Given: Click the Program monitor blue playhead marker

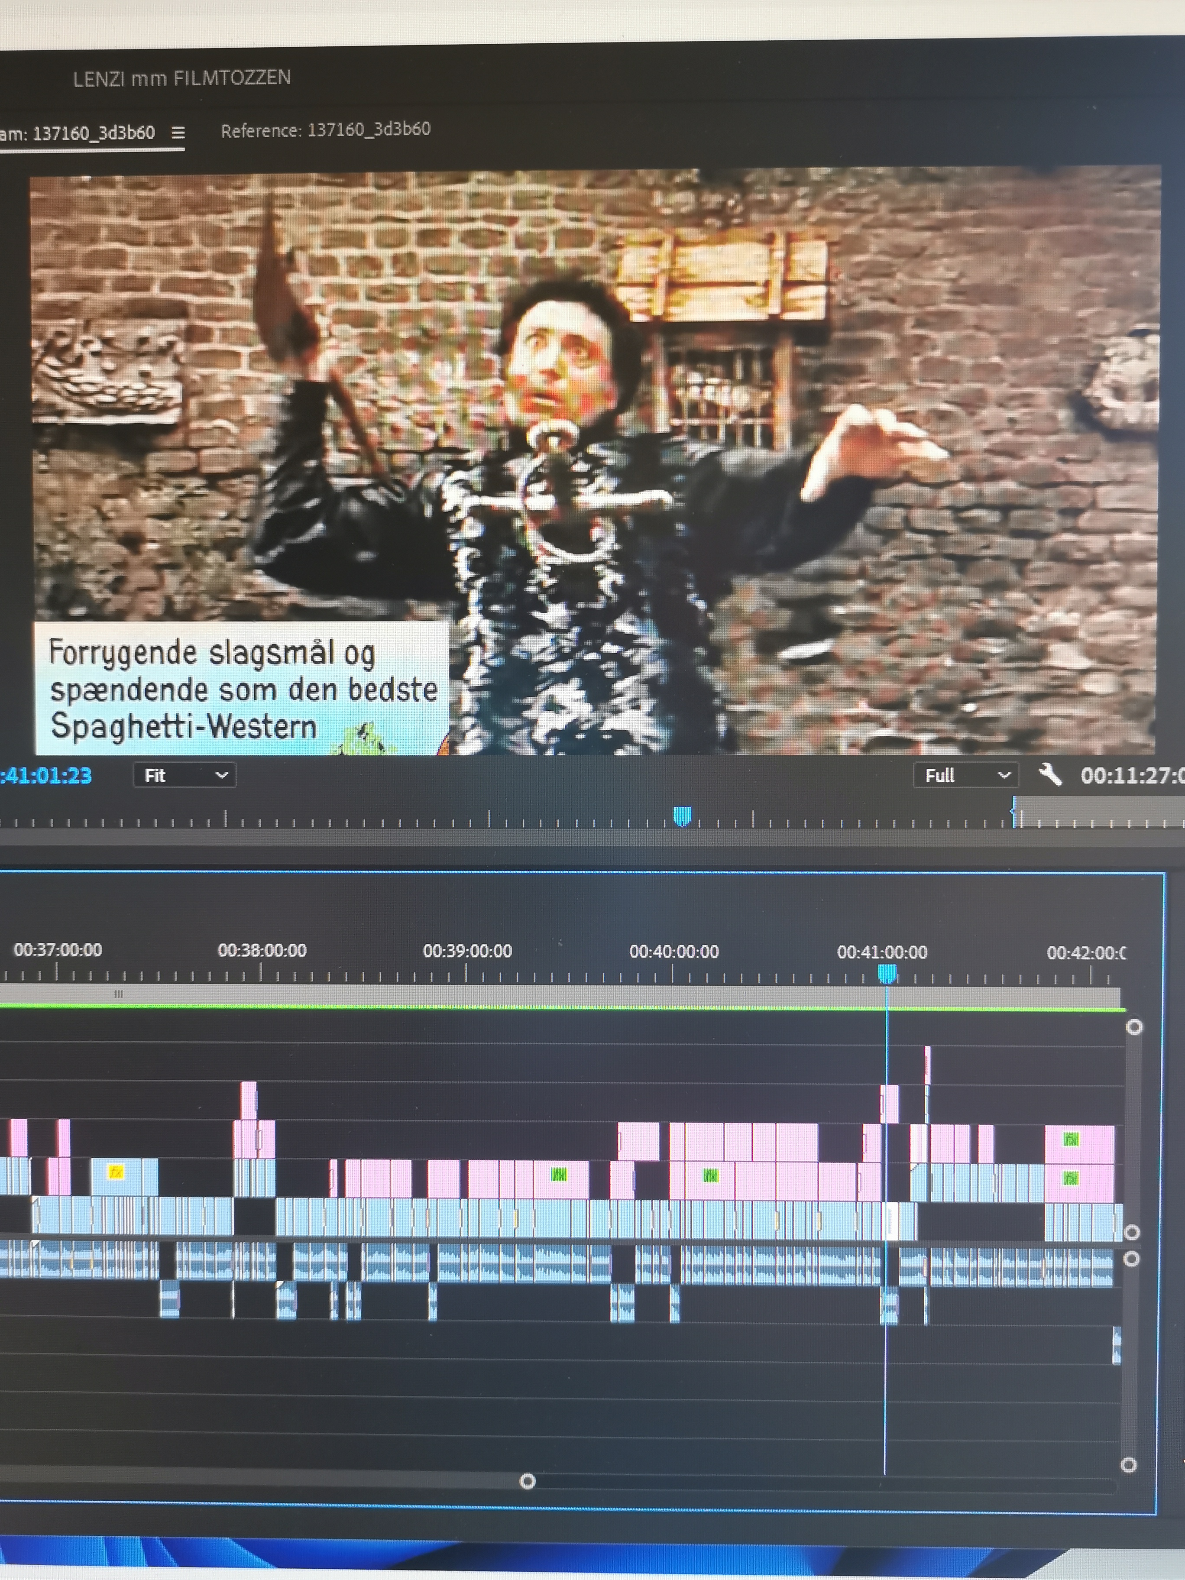Looking at the screenshot, I should pos(682,815).
